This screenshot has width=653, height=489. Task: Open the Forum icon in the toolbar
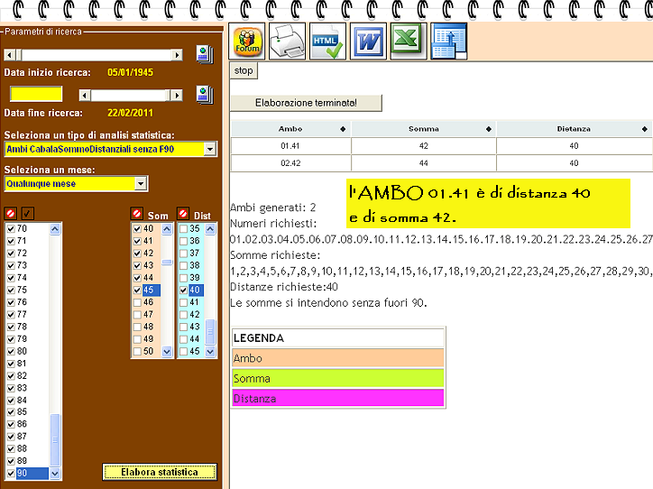(x=248, y=42)
